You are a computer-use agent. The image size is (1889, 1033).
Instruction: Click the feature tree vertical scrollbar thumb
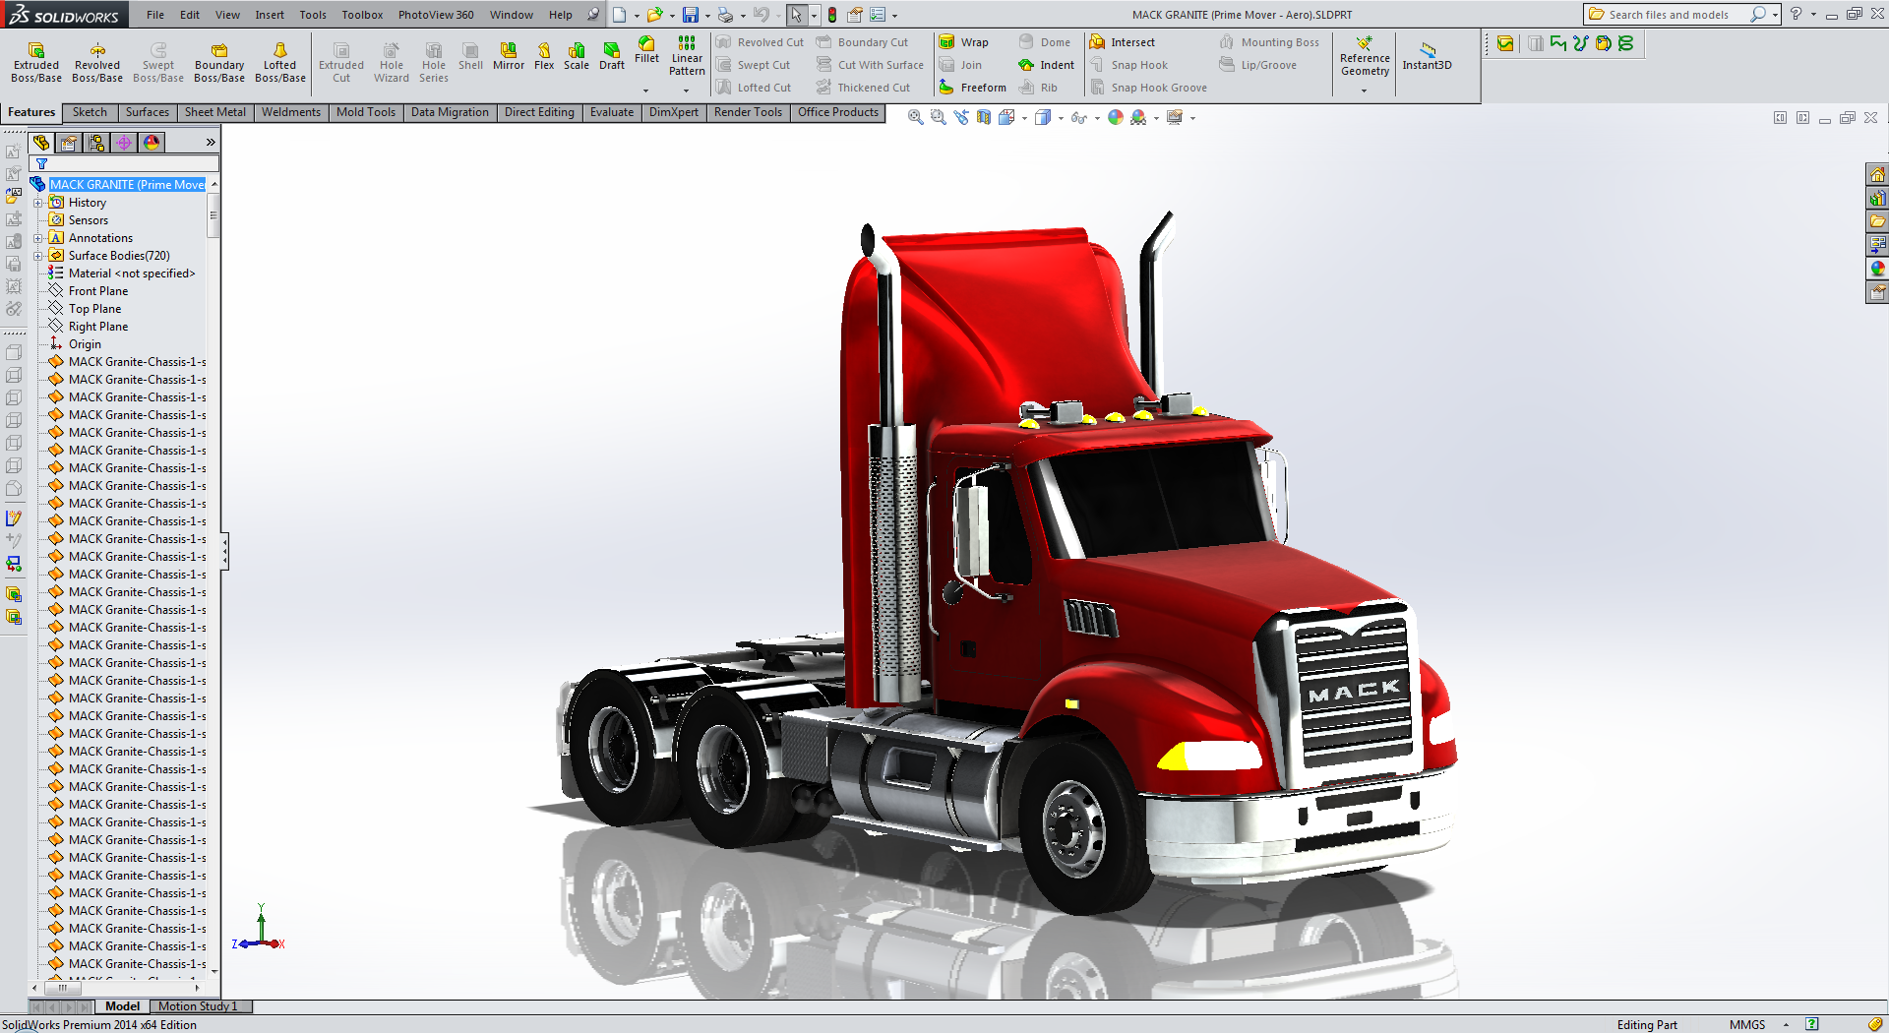213,215
